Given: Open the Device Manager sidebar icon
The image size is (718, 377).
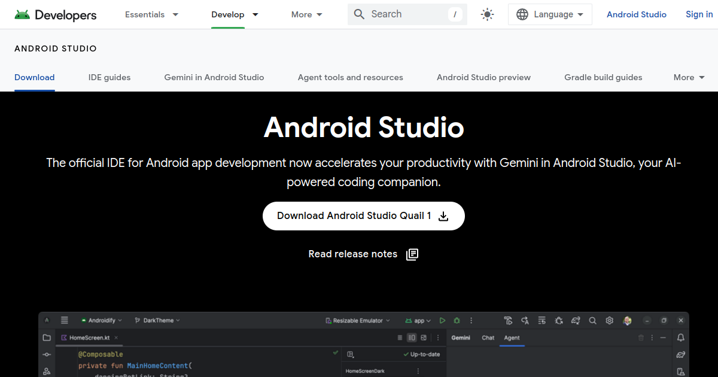Looking at the screenshot, I should click(x=681, y=372).
